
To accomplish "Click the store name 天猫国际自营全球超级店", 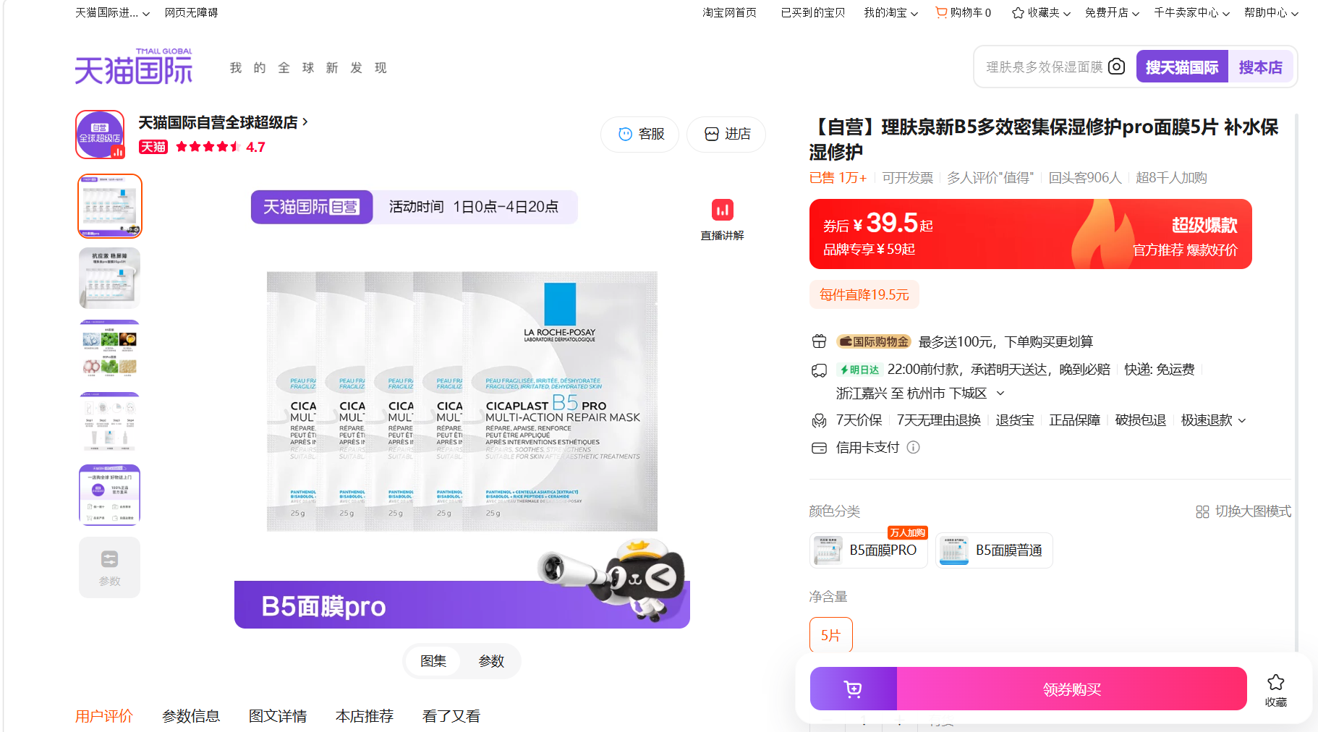I will [x=218, y=122].
